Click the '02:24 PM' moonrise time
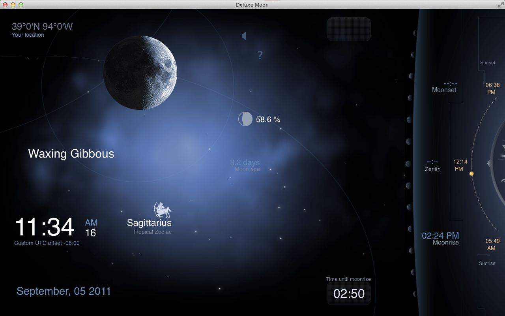 (x=441, y=236)
